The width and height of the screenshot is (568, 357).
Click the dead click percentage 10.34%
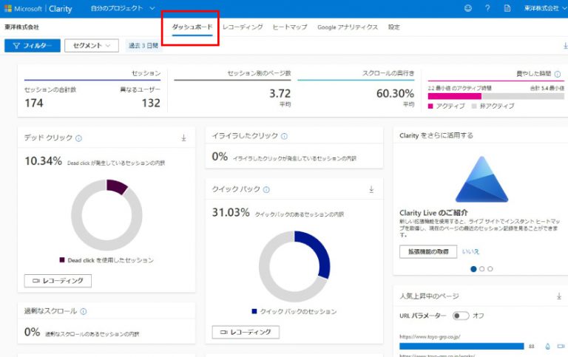tap(43, 161)
